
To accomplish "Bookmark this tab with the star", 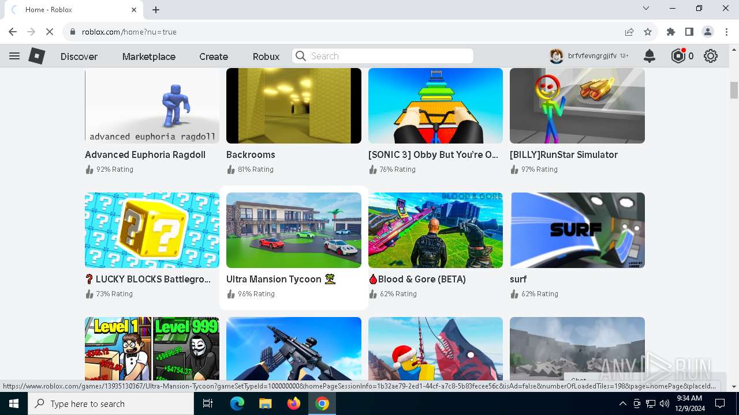I will coord(648,32).
